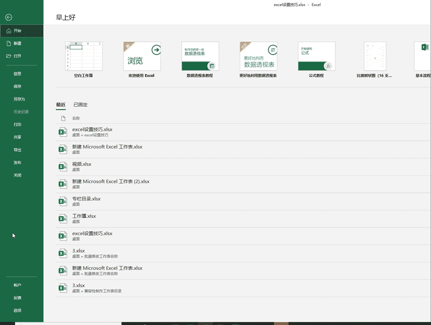
Task: Open the 信息 page
Action: click(x=22, y=74)
